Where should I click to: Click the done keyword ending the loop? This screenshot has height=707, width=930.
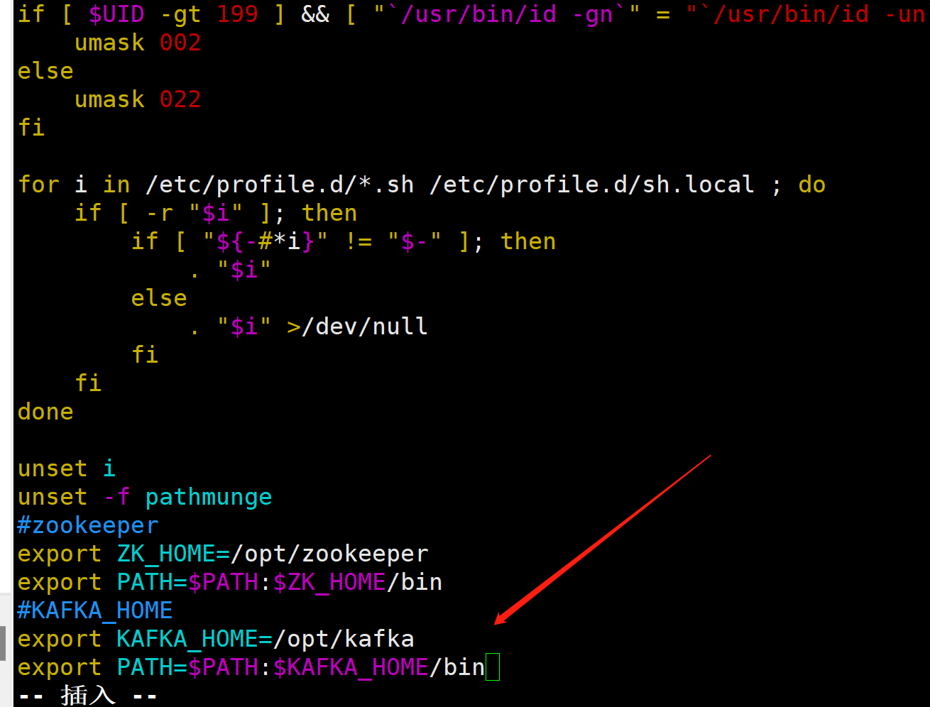click(x=45, y=411)
